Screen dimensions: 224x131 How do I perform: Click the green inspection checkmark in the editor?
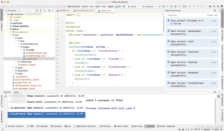point(163,15)
